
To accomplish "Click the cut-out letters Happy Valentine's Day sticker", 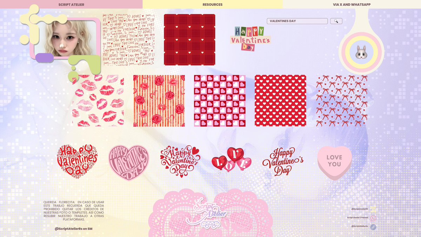I will click(x=250, y=38).
